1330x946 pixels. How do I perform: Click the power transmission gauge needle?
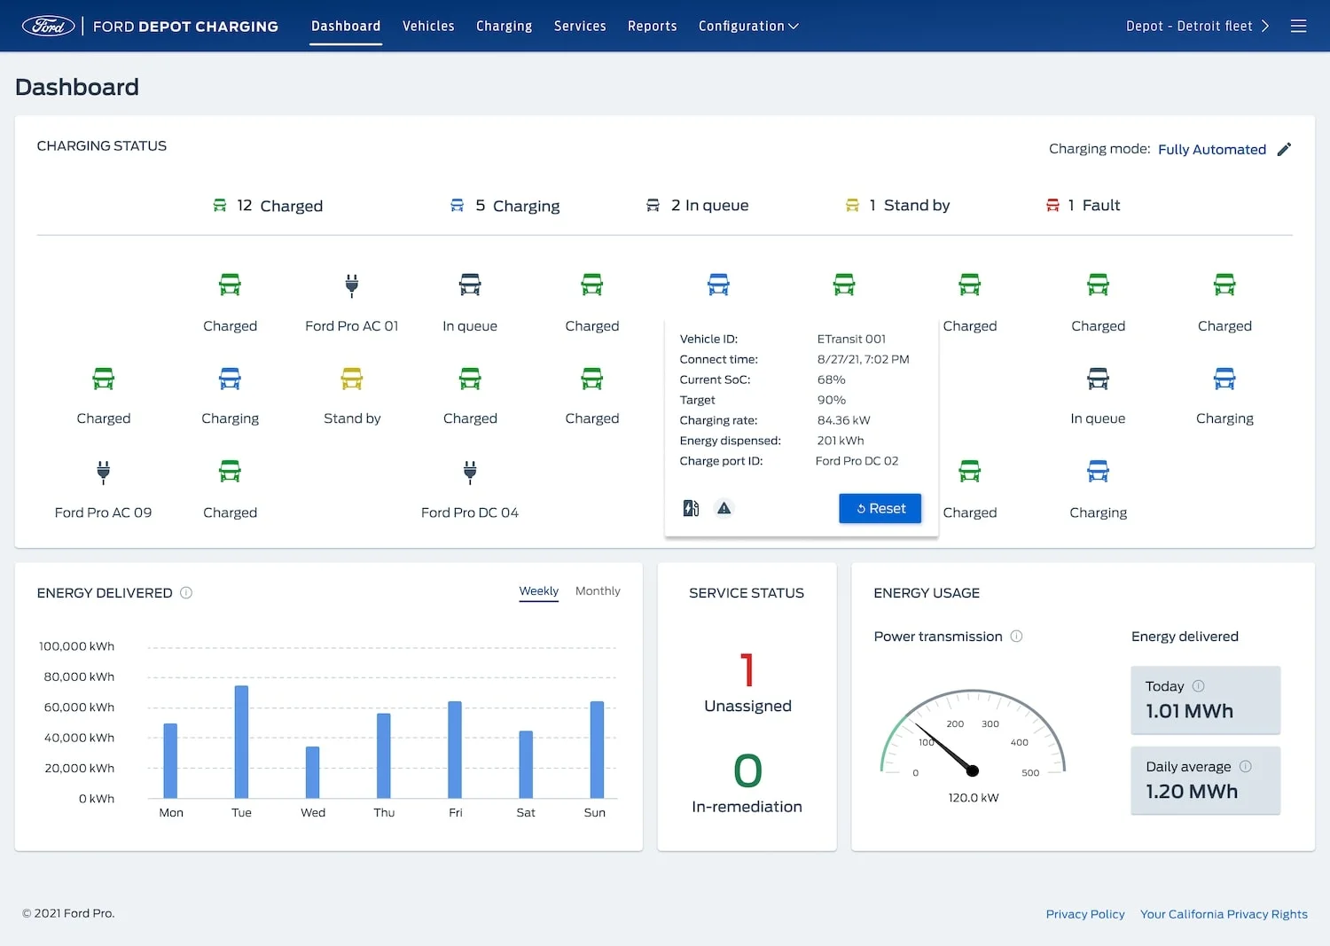pos(946,748)
